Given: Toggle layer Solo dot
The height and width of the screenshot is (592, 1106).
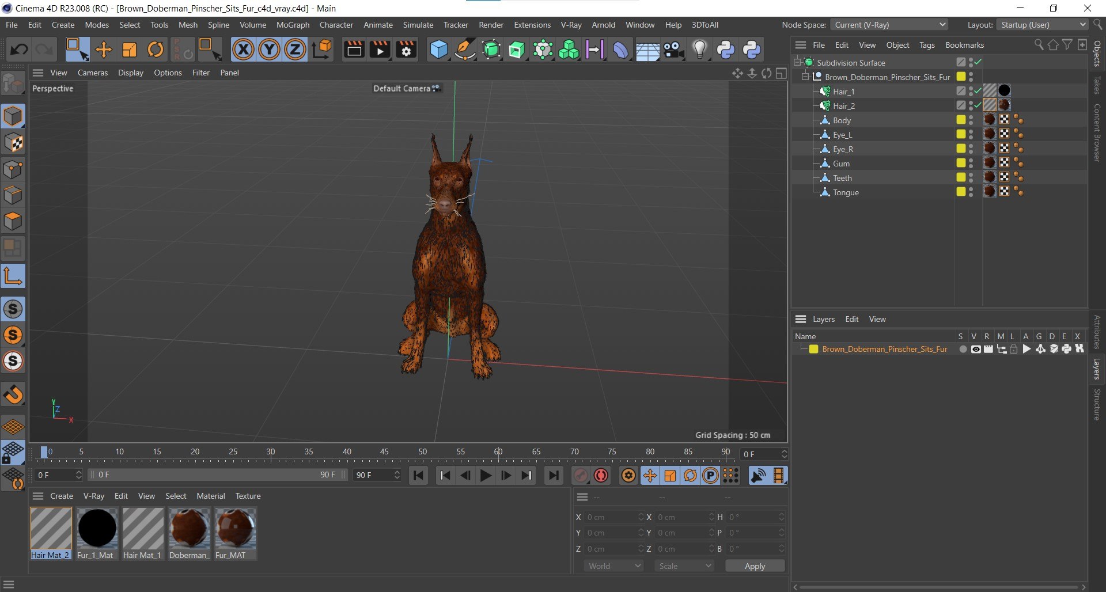Looking at the screenshot, I should [x=963, y=349].
